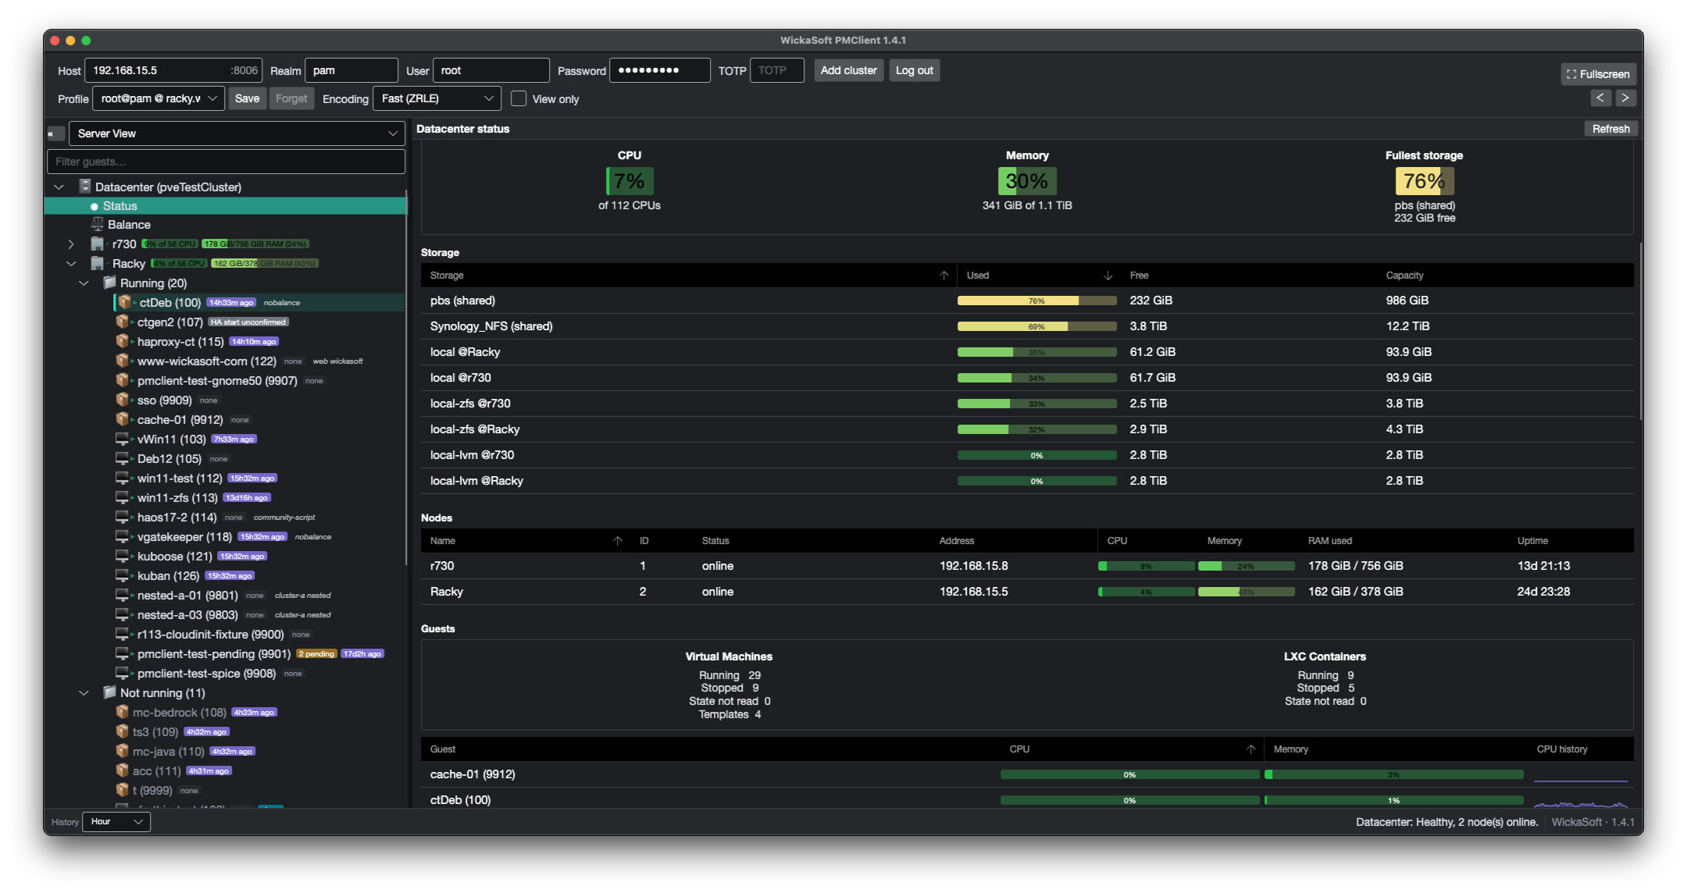1687x893 pixels.
Task: Sort storage by the Used column arrow
Action: [1107, 276]
